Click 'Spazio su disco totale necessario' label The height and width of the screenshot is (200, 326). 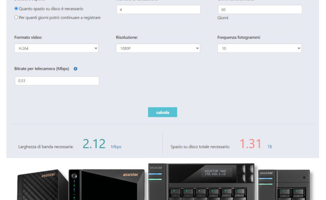[200, 147]
